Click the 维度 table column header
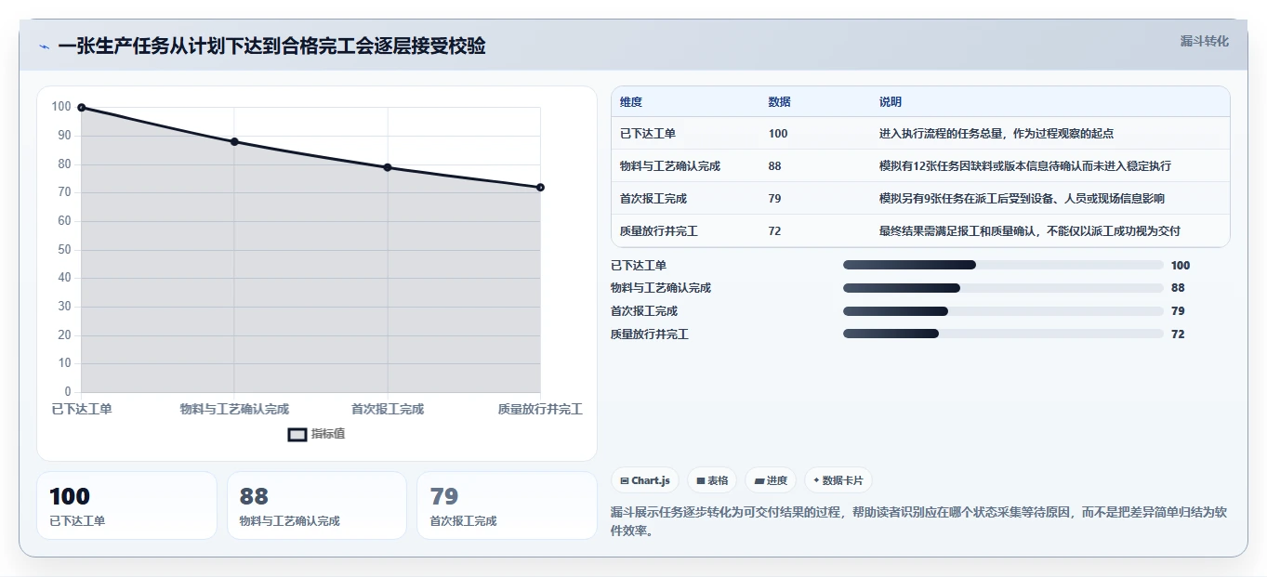The height and width of the screenshot is (577, 1267). pyautogui.click(x=631, y=102)
